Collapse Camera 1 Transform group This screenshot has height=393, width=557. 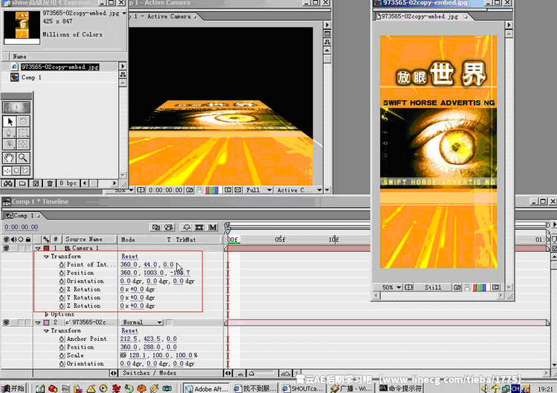coord(46,257)
